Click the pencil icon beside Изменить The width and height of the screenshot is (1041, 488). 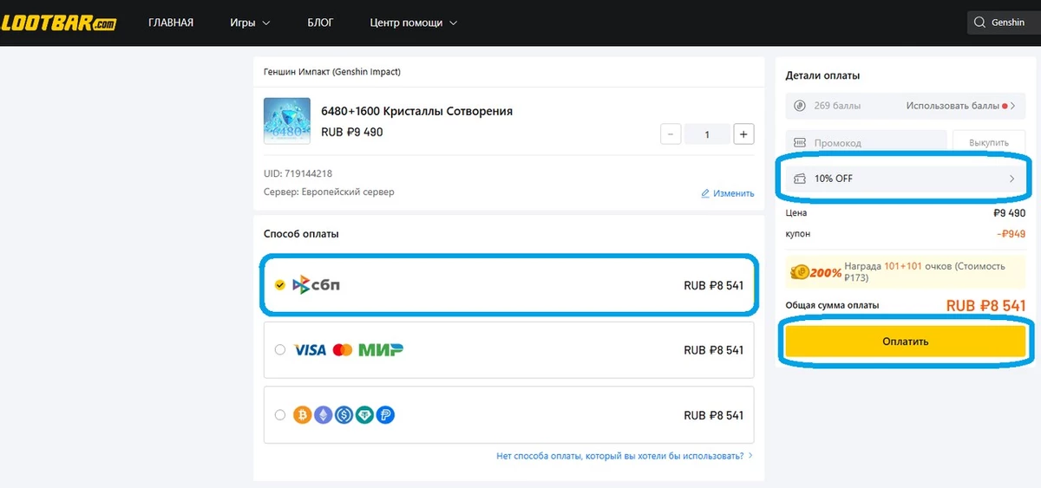coord(705,193)
